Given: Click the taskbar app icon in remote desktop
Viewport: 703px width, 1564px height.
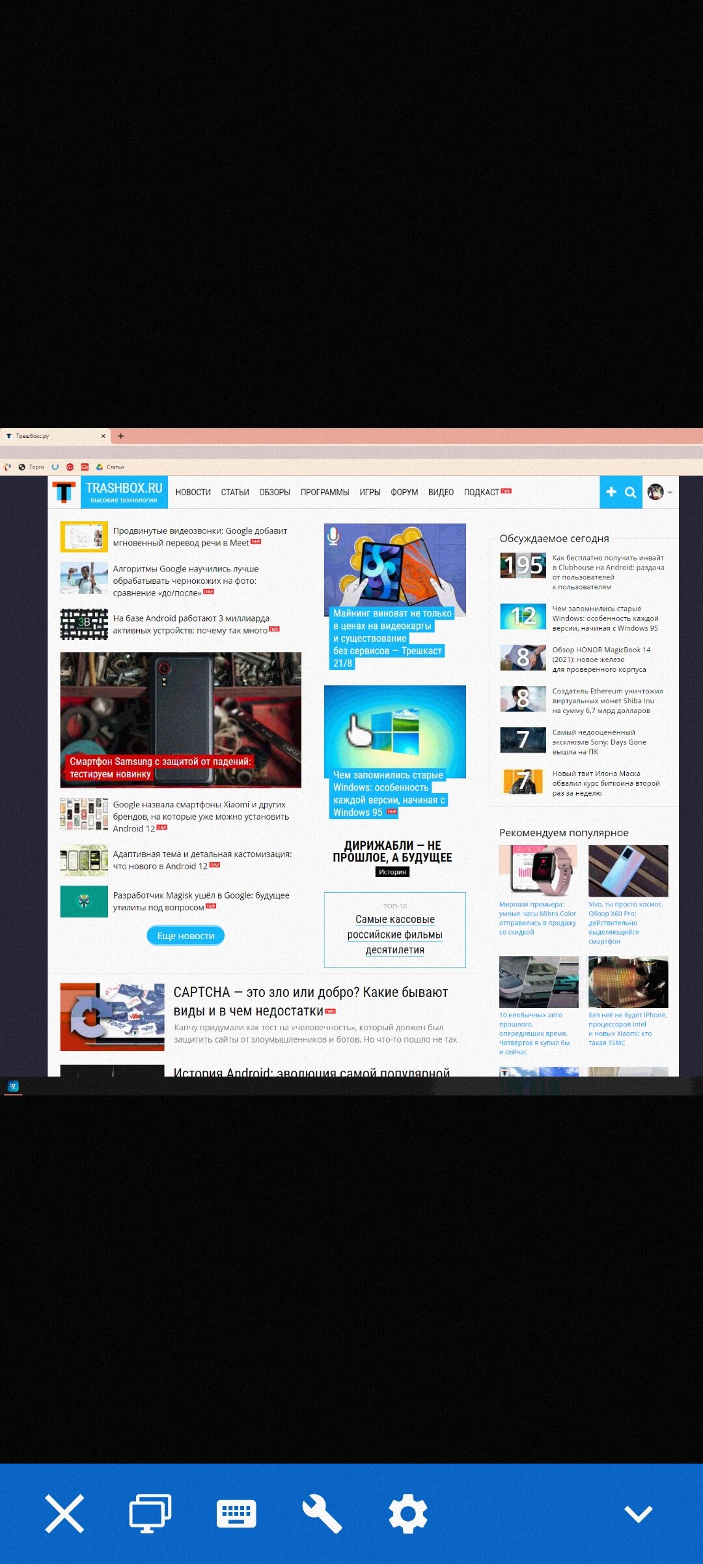Looking at the screenshot, I should [x=13, y=1086].
